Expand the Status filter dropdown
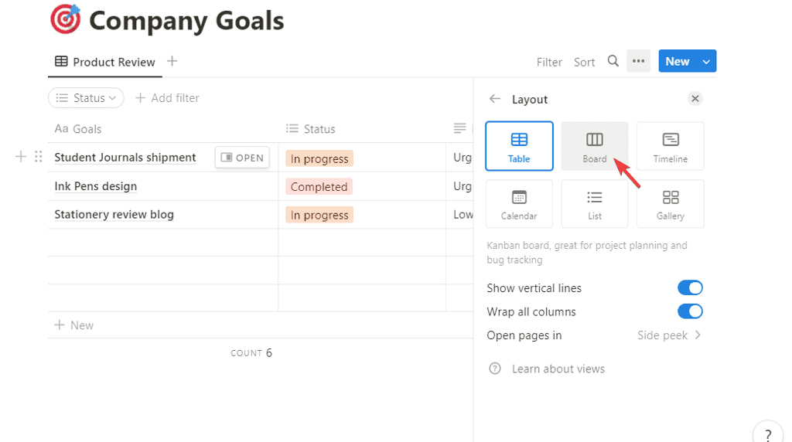 tap(86, 98)
